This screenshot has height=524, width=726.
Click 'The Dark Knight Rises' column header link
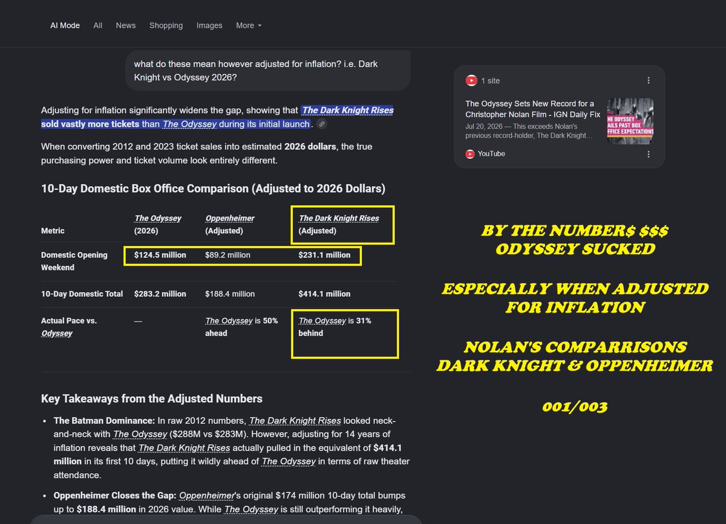pos(339,218)
